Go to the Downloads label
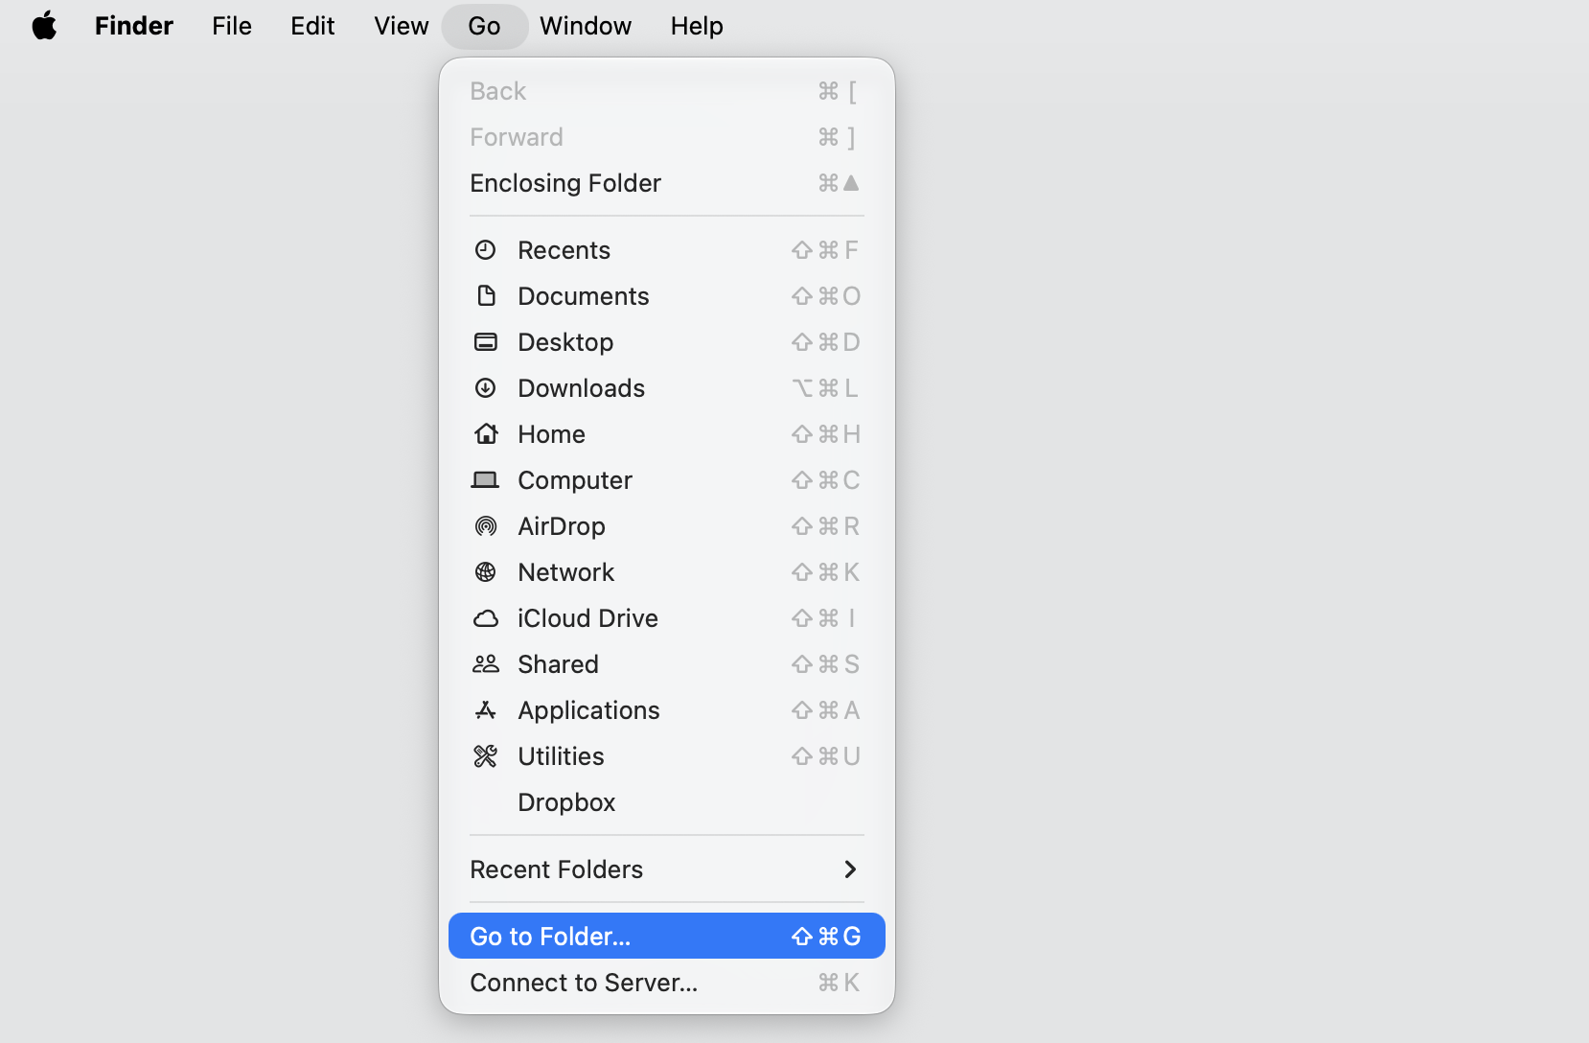 click(x=581, y=388)
